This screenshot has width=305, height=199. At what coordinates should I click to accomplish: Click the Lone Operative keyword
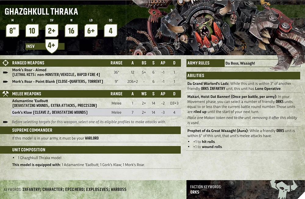(x=268, y=89)
